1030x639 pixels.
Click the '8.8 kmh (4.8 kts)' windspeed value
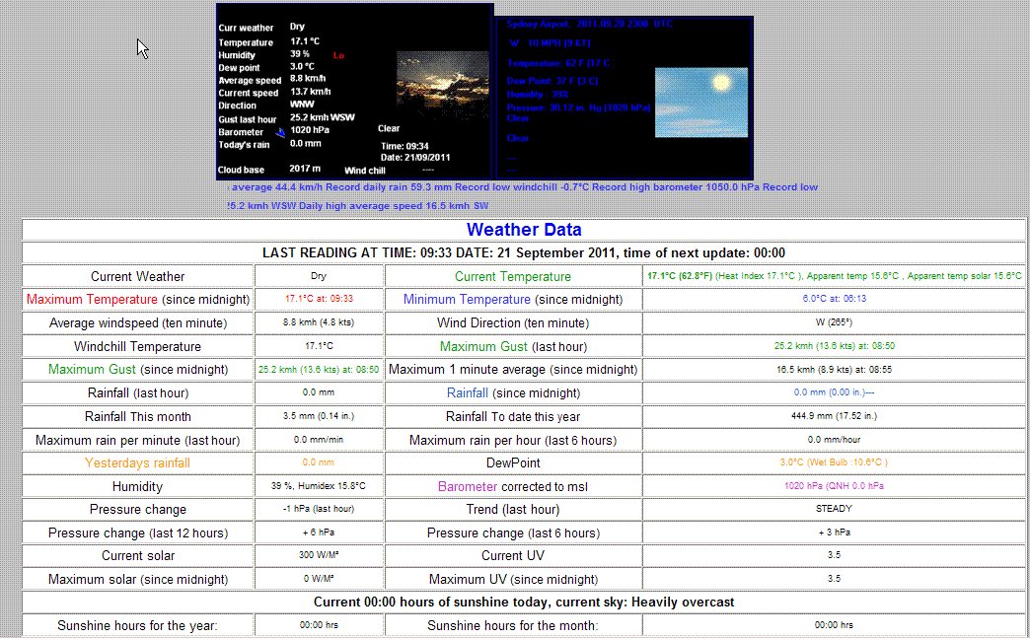(319, 322)
